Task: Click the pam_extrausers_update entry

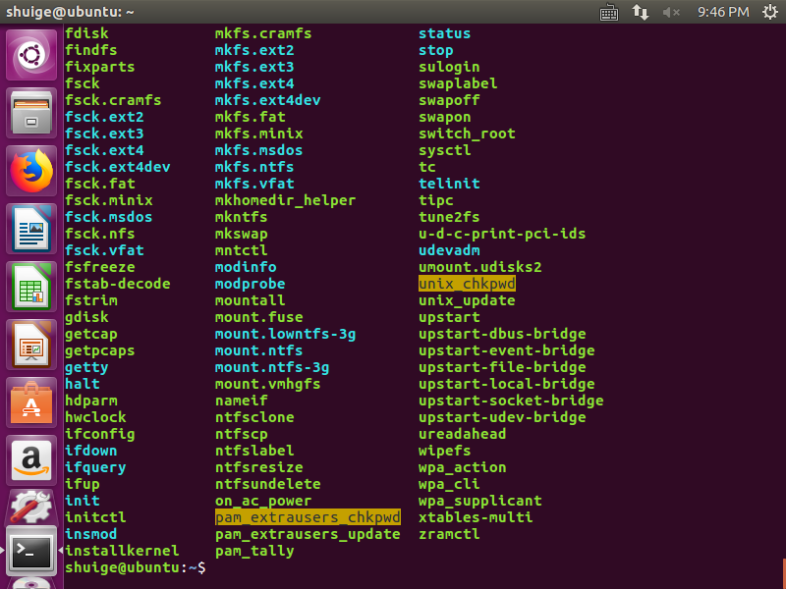Action: pyautogui.click(x=308, y=534)
